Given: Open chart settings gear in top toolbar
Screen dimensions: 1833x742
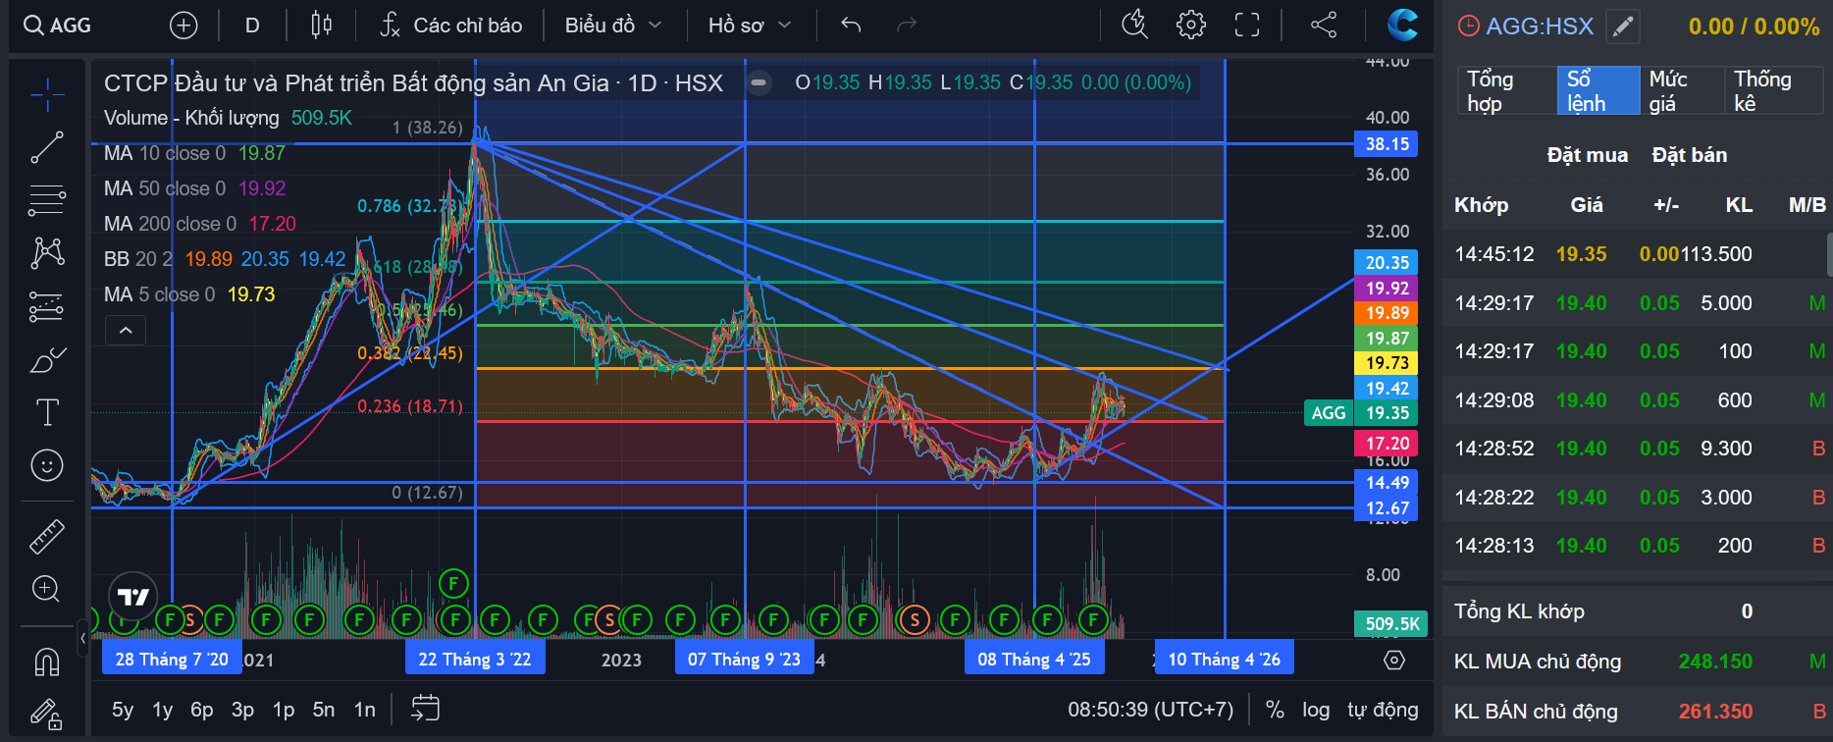Looking at the screenshot, I should (x=1191, y=26).
